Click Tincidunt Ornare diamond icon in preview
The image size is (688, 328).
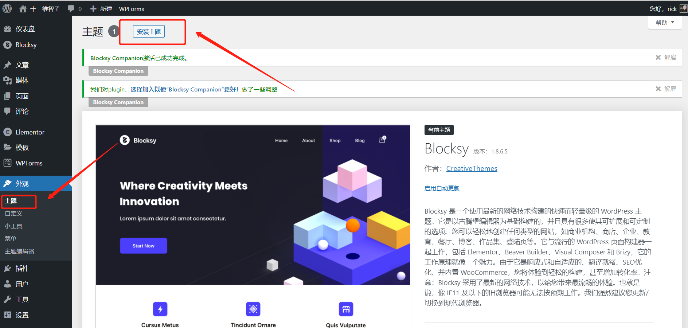253,309
